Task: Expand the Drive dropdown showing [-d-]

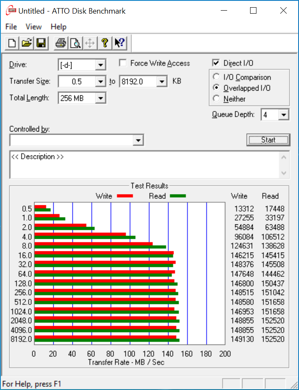Action: (100, 65)
